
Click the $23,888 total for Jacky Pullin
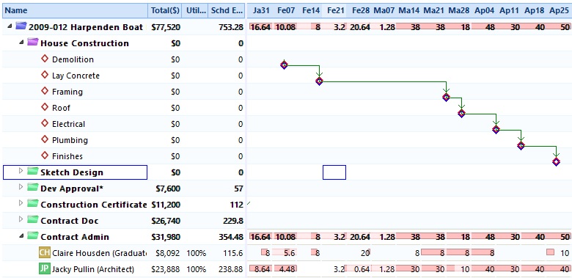[166, 269]
